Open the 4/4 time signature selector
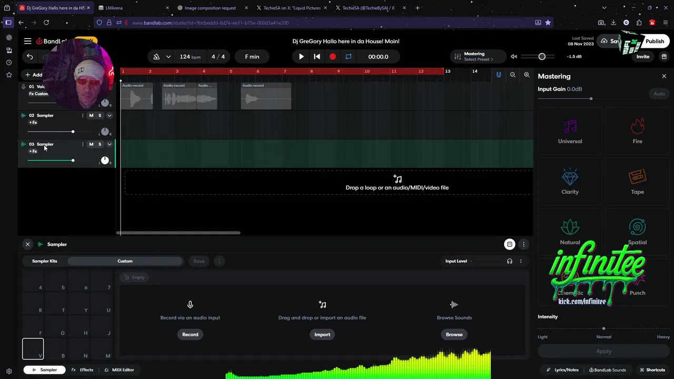 [x=218, y=57]
